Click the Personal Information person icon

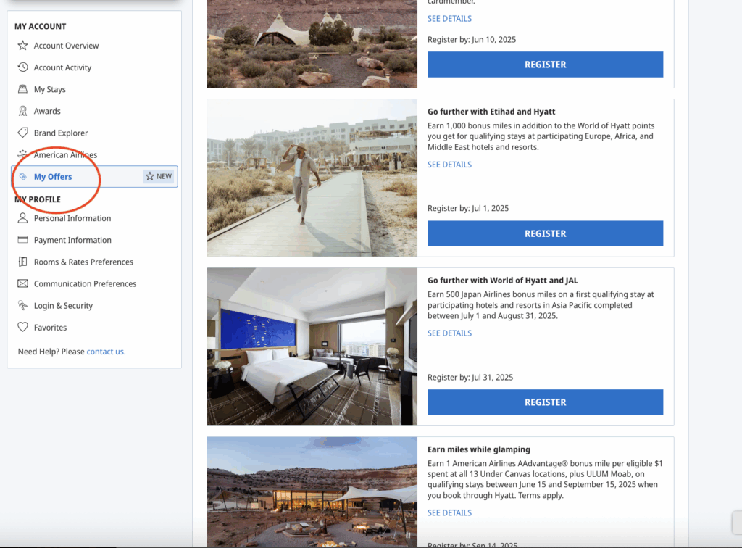point(22,218)
